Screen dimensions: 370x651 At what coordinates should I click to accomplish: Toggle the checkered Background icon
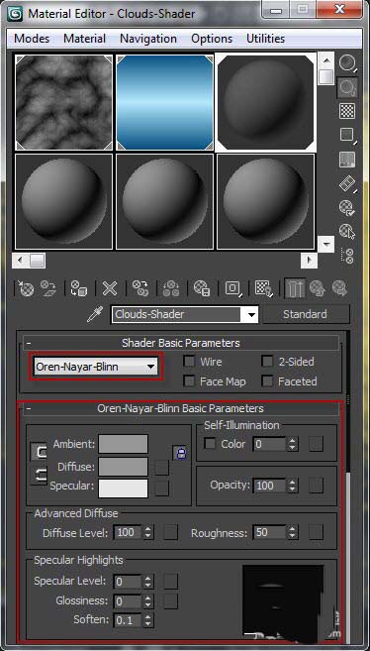coord(347,111)
